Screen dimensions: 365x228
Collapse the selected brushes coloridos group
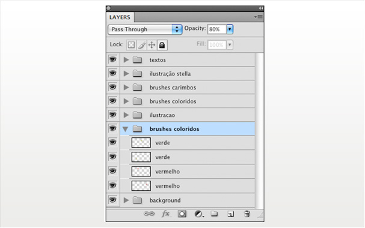(x=126, y=129)
